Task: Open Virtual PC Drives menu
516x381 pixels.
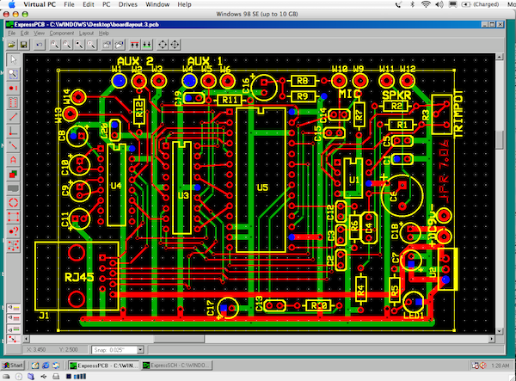Action: pos(130,5)
